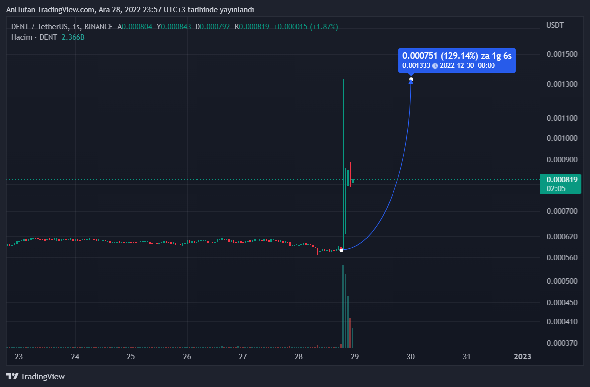
Task: Click 2023 on the time axis
Action: (522, 357)
